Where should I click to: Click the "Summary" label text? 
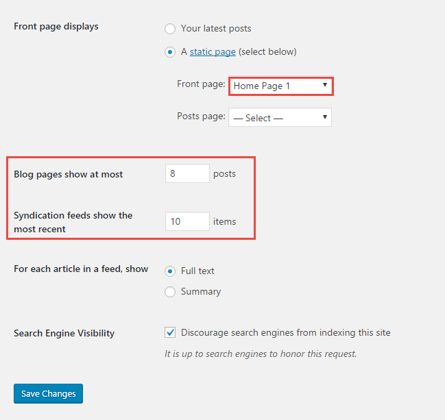click(201, 291)
